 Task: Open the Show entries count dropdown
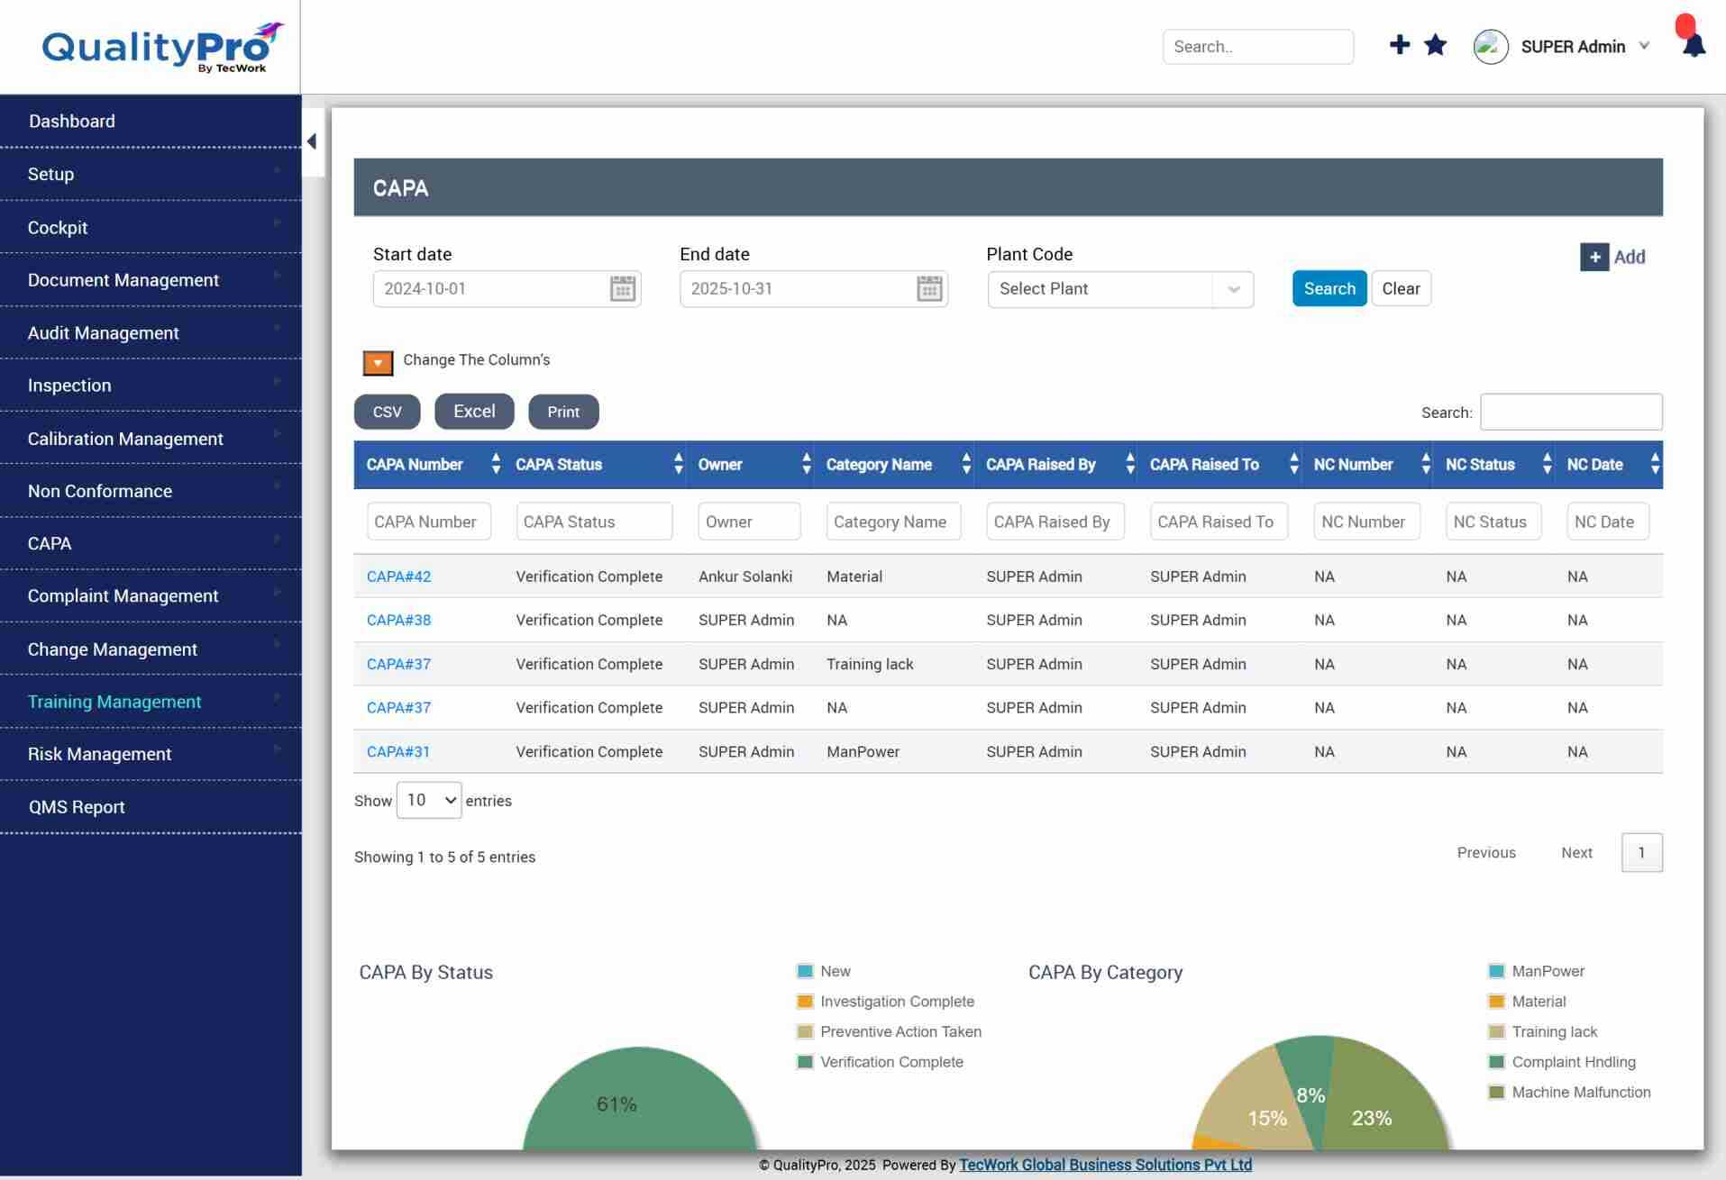(429, 800)
